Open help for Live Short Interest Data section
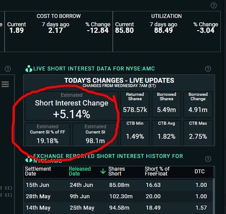 [208, 69]
